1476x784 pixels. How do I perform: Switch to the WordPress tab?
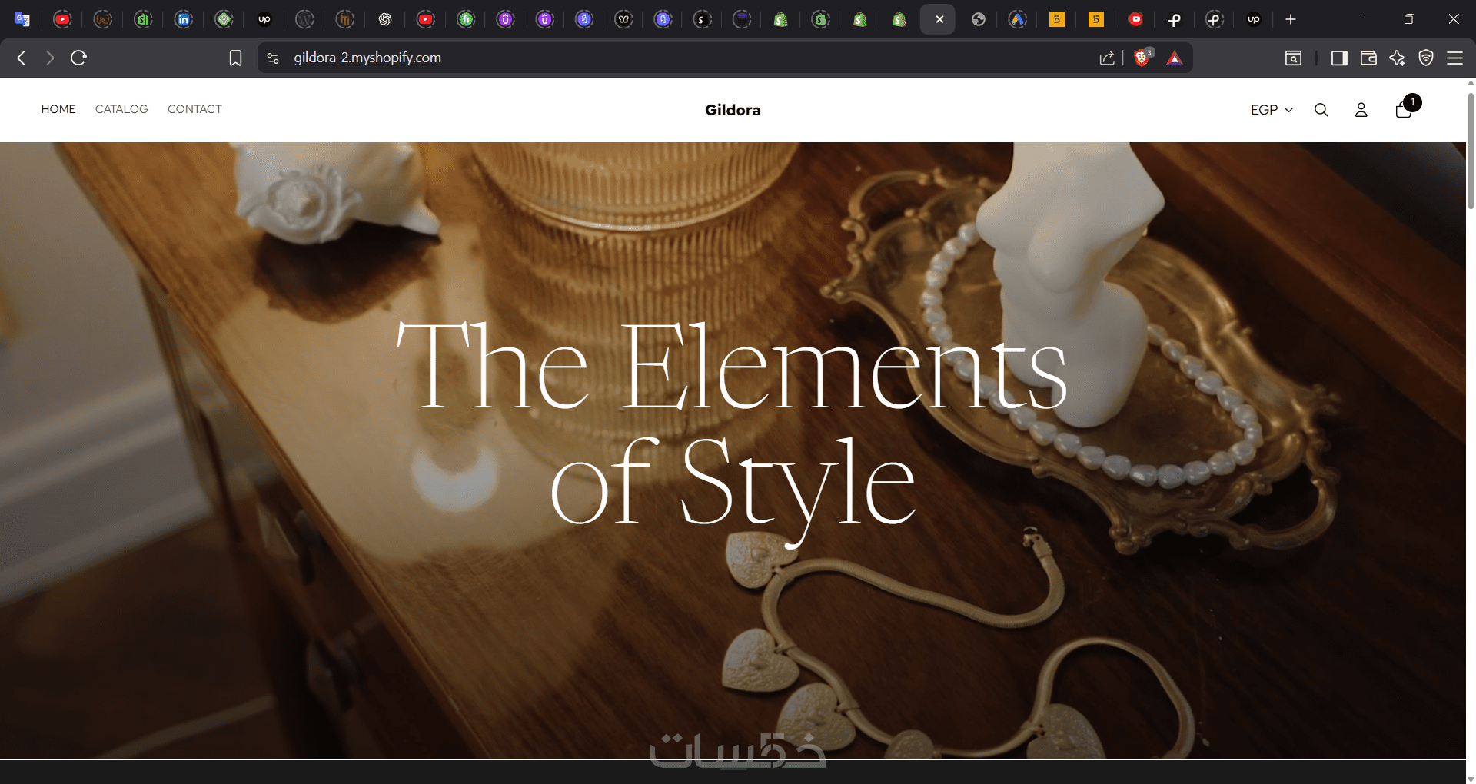304,19
